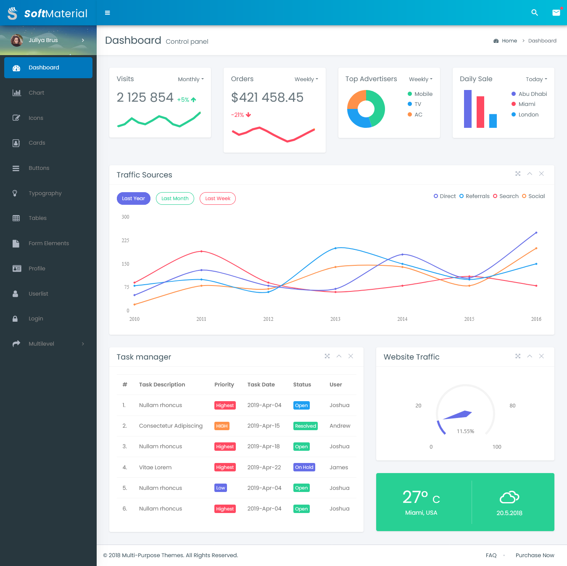Maximize the Task manager panel
Viewport: 567px width, 566px height.
(x=327, y=356)
